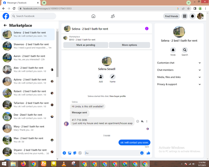Send a thumbs-up like

(148, 153)
